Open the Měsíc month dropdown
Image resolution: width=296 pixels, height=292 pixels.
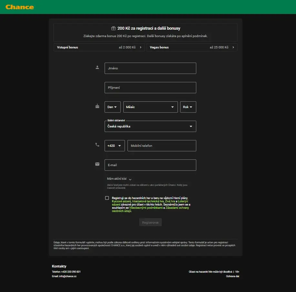[150, 107]
